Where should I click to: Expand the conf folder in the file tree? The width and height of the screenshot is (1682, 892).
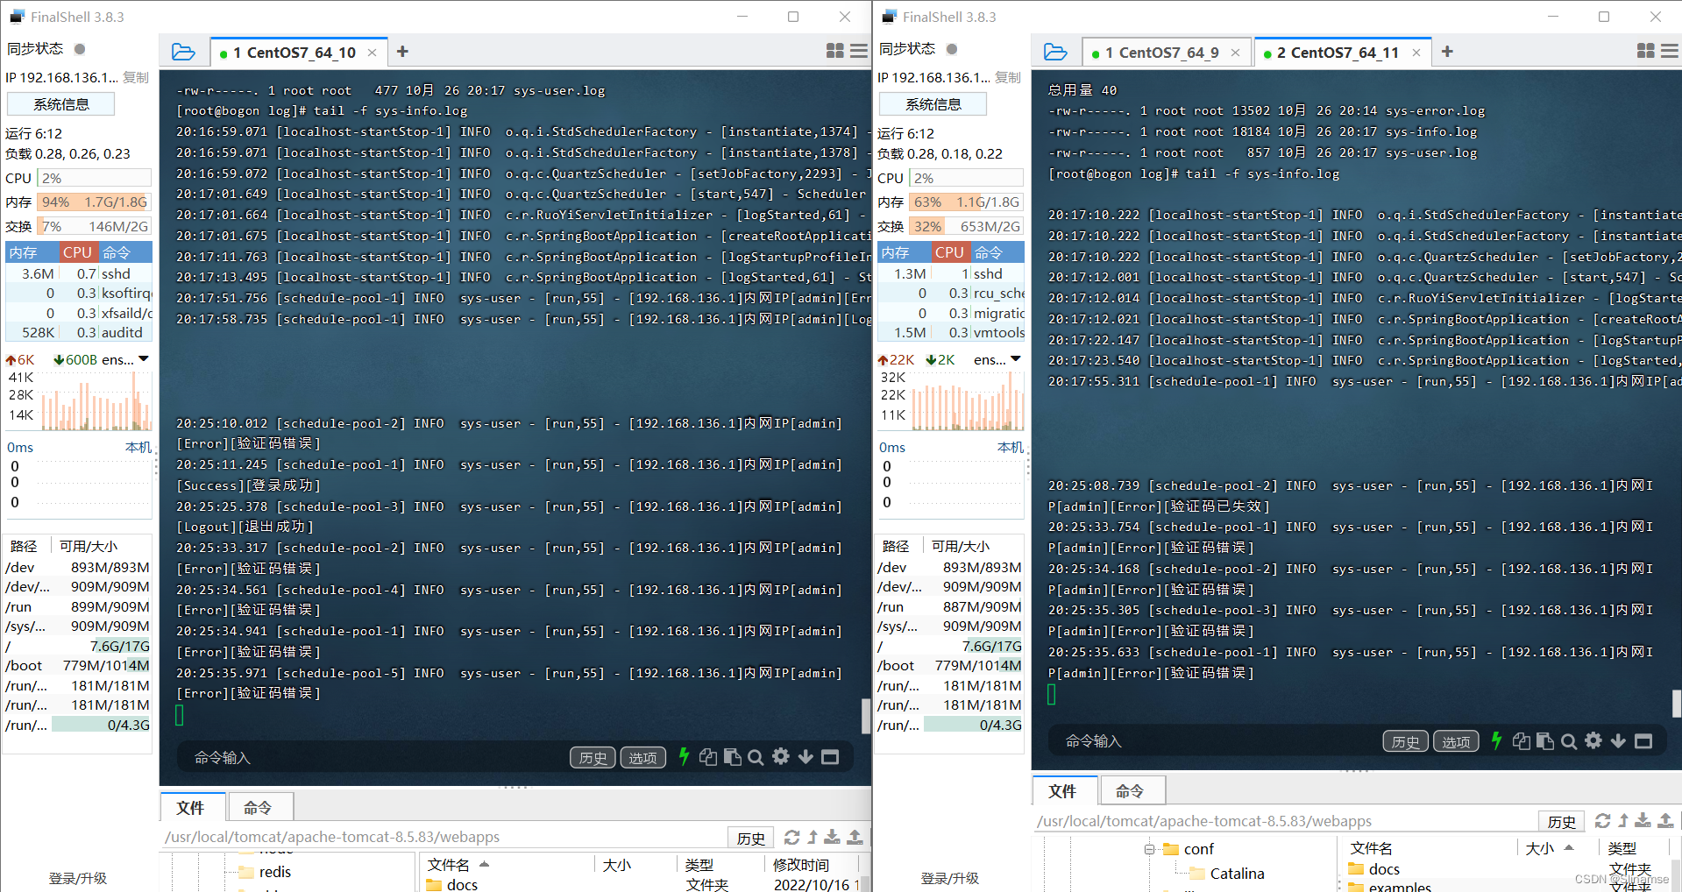pos(1148,848)
